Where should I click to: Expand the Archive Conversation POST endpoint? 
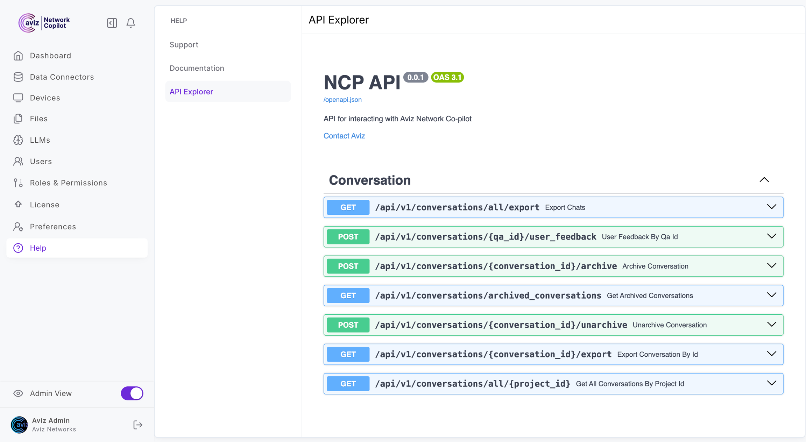tap(771, 266)
